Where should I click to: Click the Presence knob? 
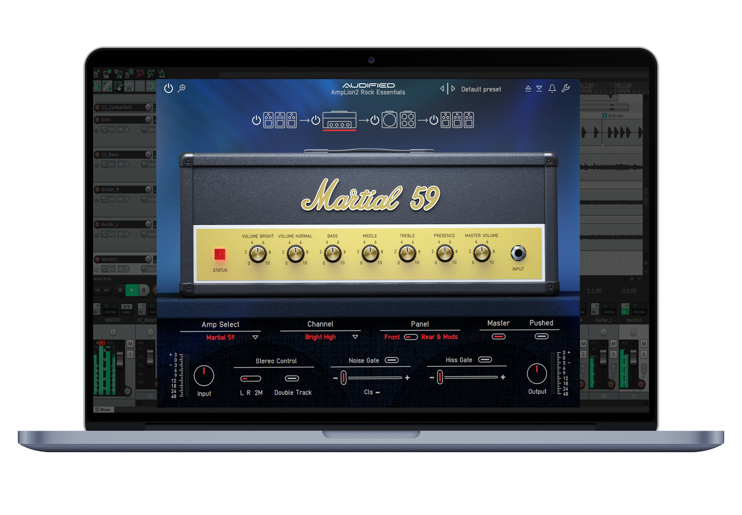tap(444, 253)
